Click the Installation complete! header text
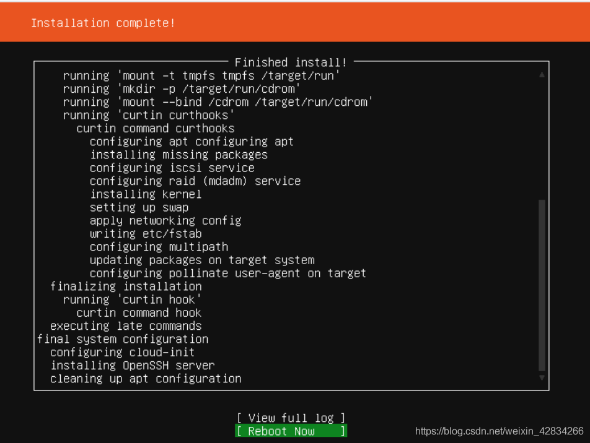The width and height of the screenshot is (590, 443). point(103,23)
